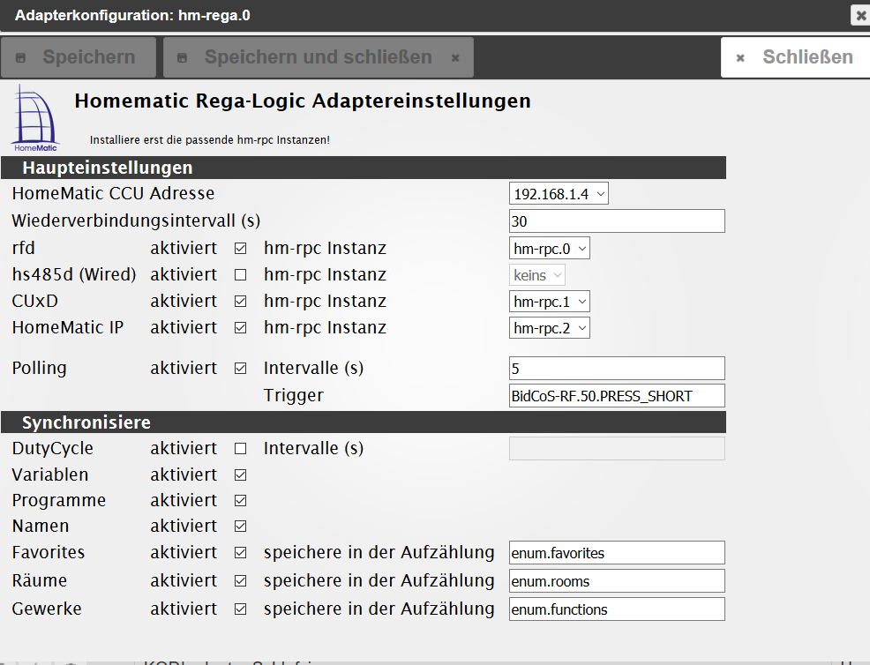Toggle the Polling aktiviert checkbox
This screenshot has height=665, width=870.
click(x=240, y=369)
